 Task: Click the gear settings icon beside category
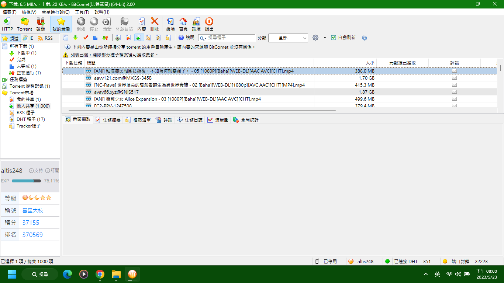[315, 38]
